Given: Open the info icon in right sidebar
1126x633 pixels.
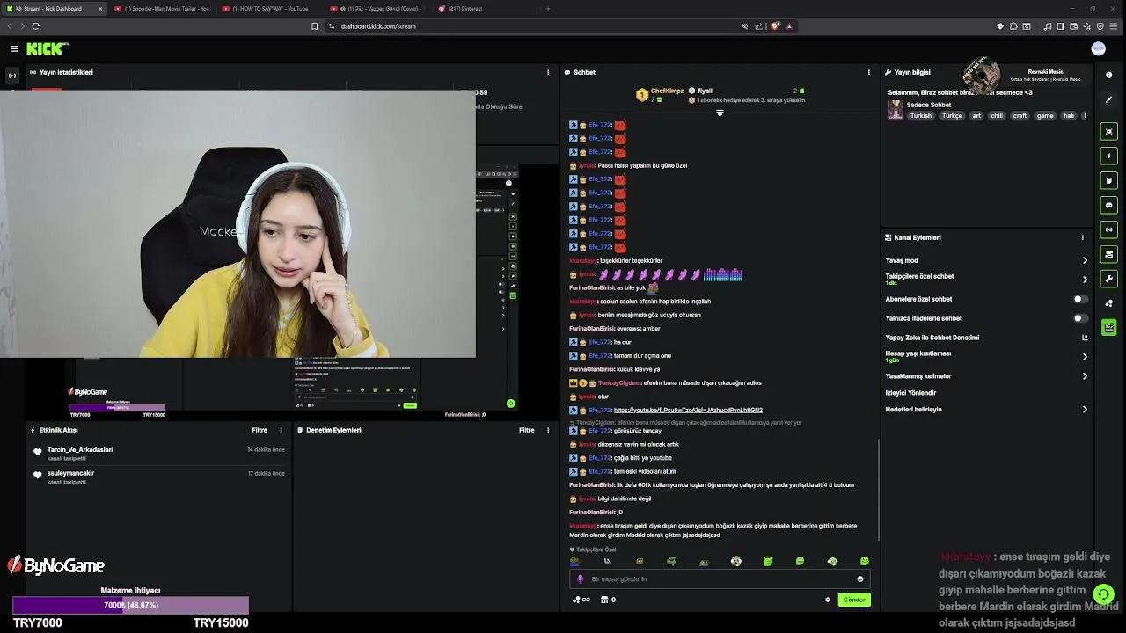Looking at the screenshot, I should point(1109,75).
